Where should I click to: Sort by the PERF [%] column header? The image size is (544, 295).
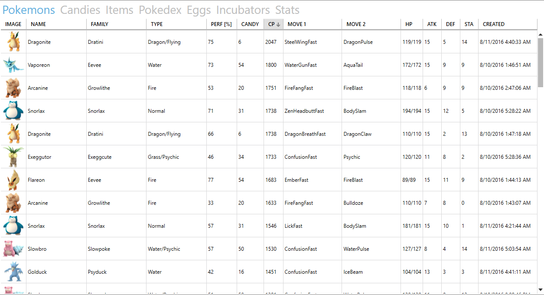click(x=221, y=24)
